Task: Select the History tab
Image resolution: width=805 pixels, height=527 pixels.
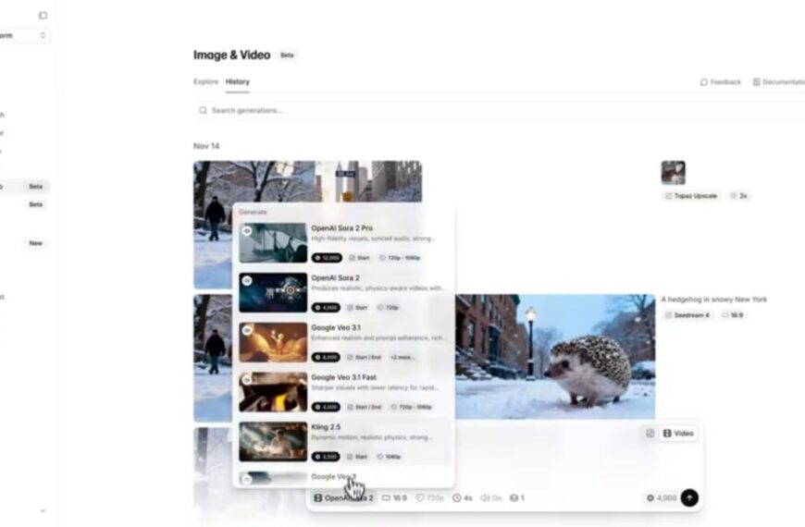Action: (x=237, y=82)
